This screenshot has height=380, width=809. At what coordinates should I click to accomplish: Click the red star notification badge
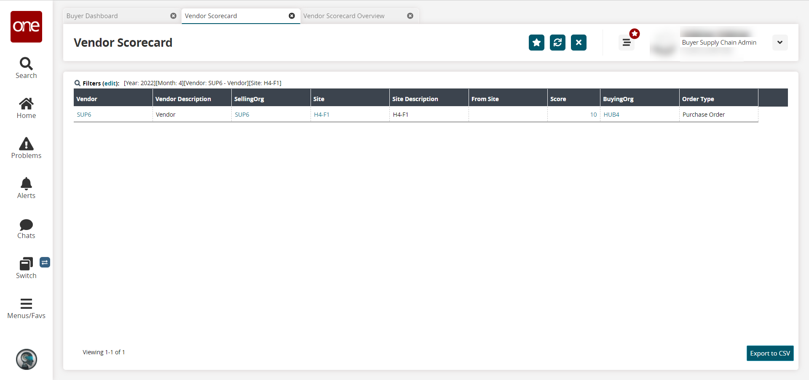coord(635,34)
